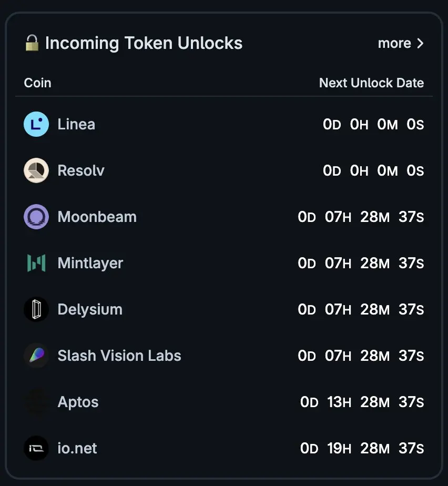Viewport: 448px width, 486px height.
Task: Click the Linea coin logo icon
Action: (x=36, y=125)
